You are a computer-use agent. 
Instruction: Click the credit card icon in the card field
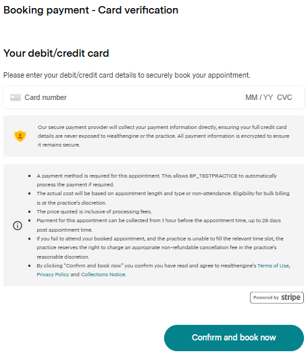16,97
